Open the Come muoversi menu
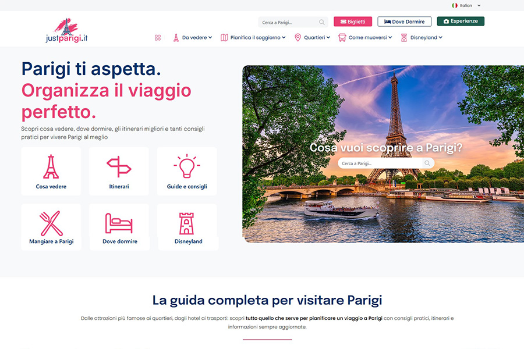Image resolution: width=524 pixels, height=349 pixels. [x=365, y=38]
